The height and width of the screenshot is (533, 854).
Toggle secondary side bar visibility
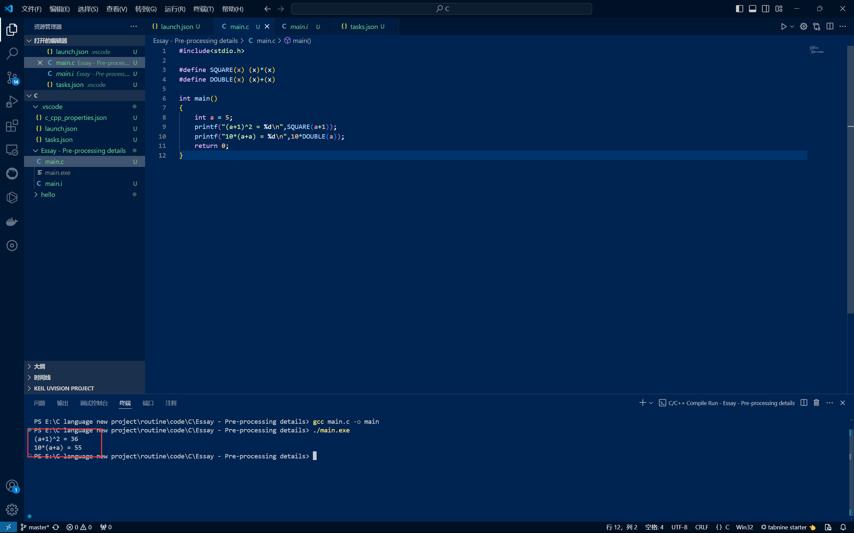765,8
